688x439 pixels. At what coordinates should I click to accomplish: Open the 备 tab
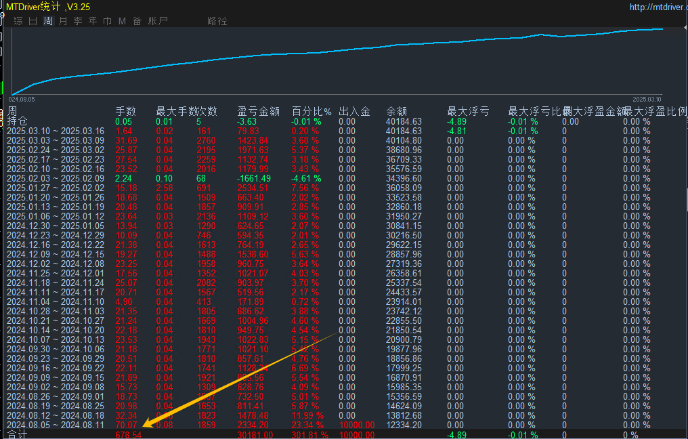(x=137, y=20)
